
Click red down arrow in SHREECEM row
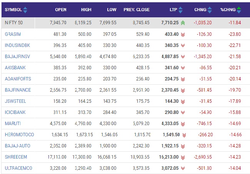183,157
